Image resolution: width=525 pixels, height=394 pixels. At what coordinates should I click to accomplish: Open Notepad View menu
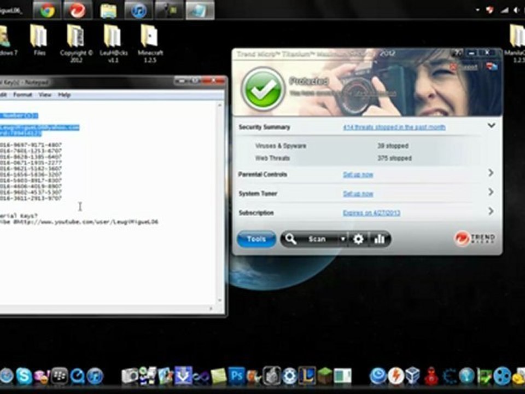click(45, 95)
